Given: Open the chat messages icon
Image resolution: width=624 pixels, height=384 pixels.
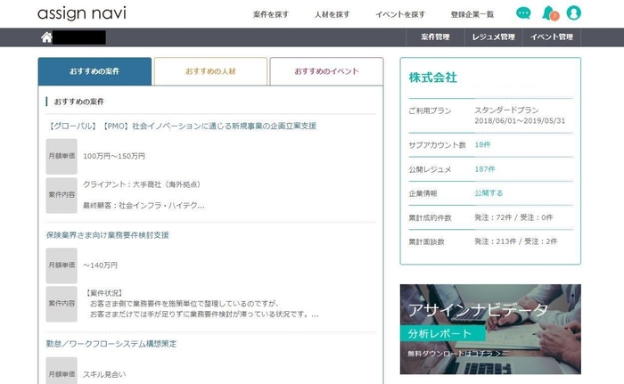Looking at the screenshot, I should (x=523, y=13).
